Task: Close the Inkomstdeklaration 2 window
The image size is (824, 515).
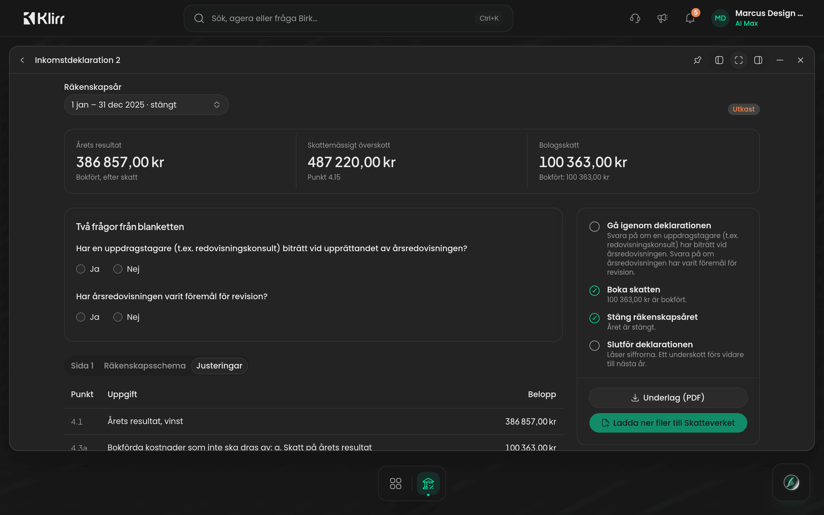Action: coord(801,60)
